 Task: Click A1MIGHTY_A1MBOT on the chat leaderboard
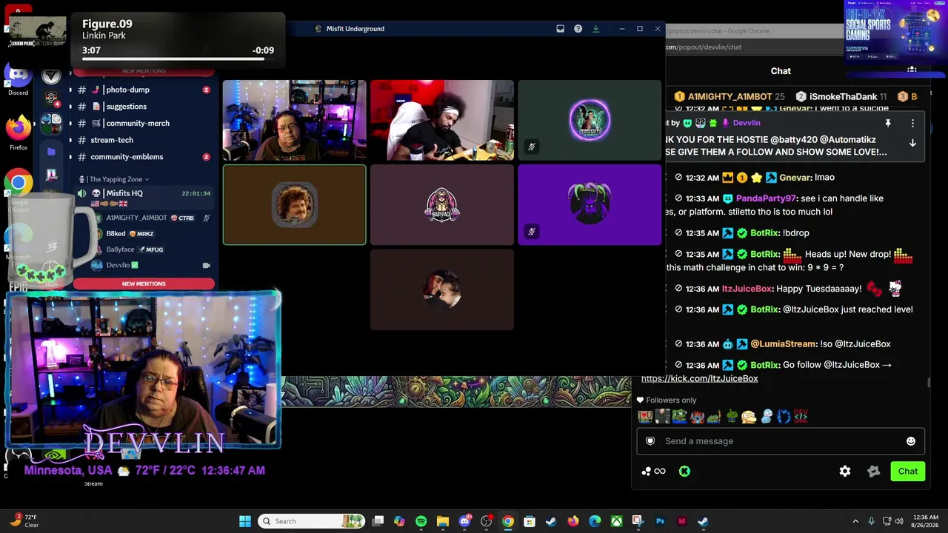tap(730, 97)
